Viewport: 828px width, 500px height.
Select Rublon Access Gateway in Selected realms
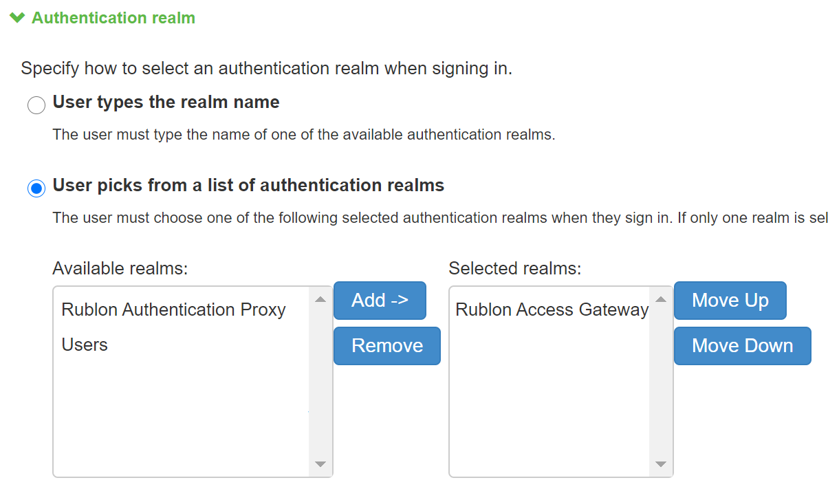coord(552,310)
